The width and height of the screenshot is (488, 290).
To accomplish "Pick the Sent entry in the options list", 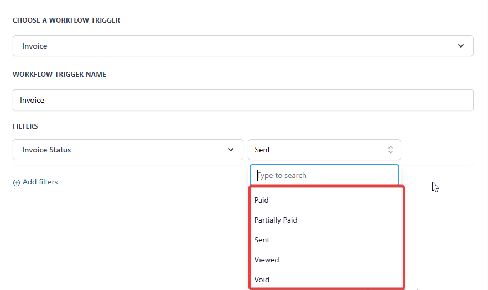I will (262, 240).
